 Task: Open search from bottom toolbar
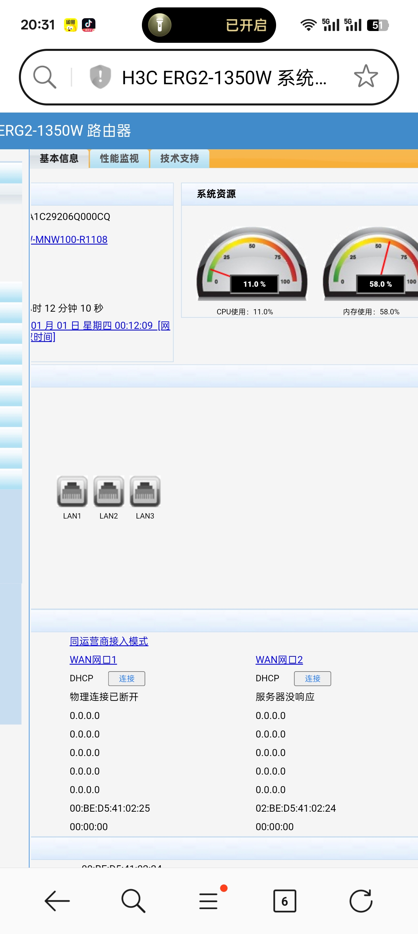133,901
